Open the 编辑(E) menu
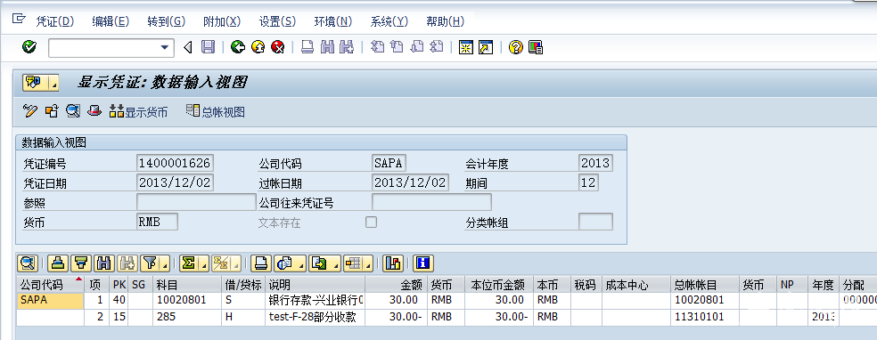877x340 pixels. point(111,21)
